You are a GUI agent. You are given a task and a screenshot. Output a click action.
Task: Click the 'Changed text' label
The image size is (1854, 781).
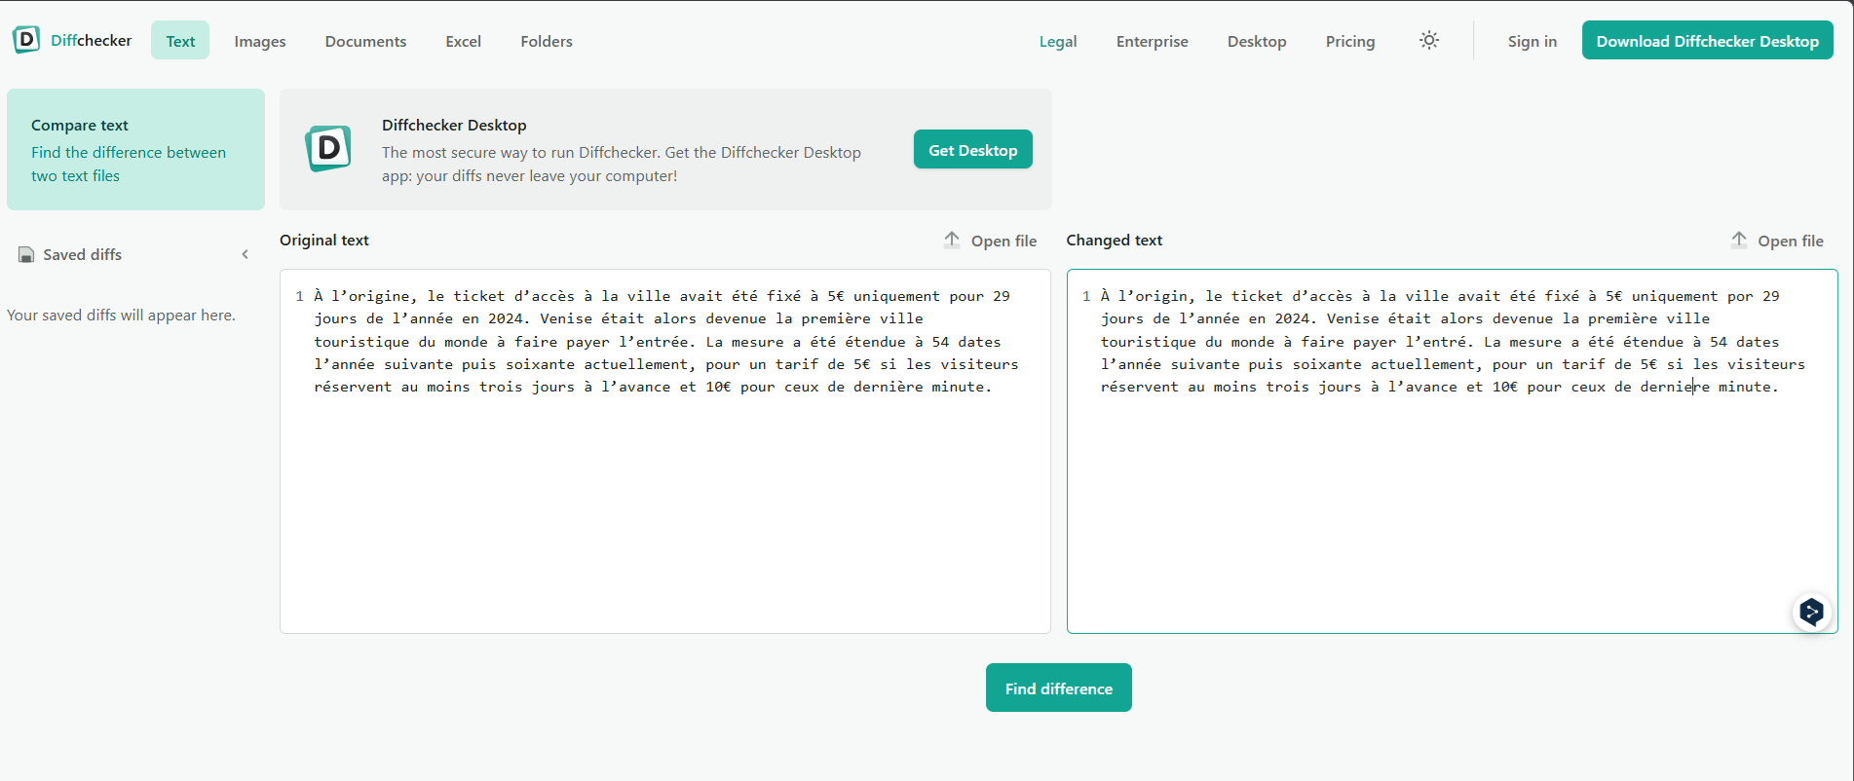coord(1115,240)
